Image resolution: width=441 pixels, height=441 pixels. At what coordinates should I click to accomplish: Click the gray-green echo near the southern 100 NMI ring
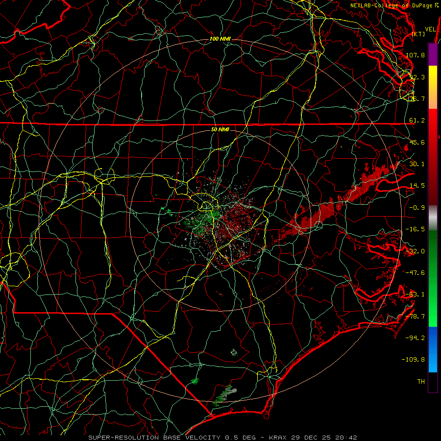tap(225, 395)
